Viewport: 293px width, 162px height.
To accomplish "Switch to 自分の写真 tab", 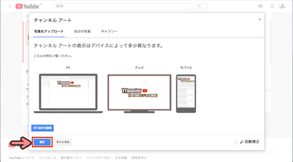I will coord(82,31).
